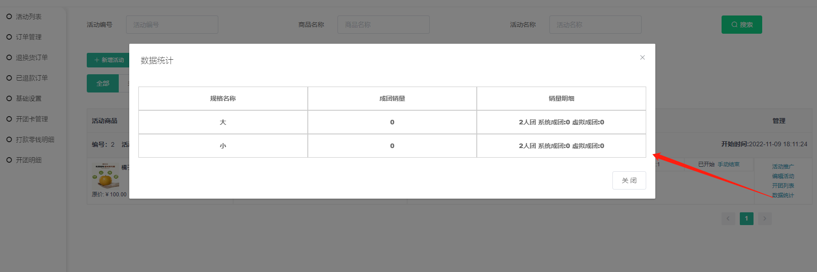Open 编辑活动 link
This screenshot has width=817, height=272.
783,176
